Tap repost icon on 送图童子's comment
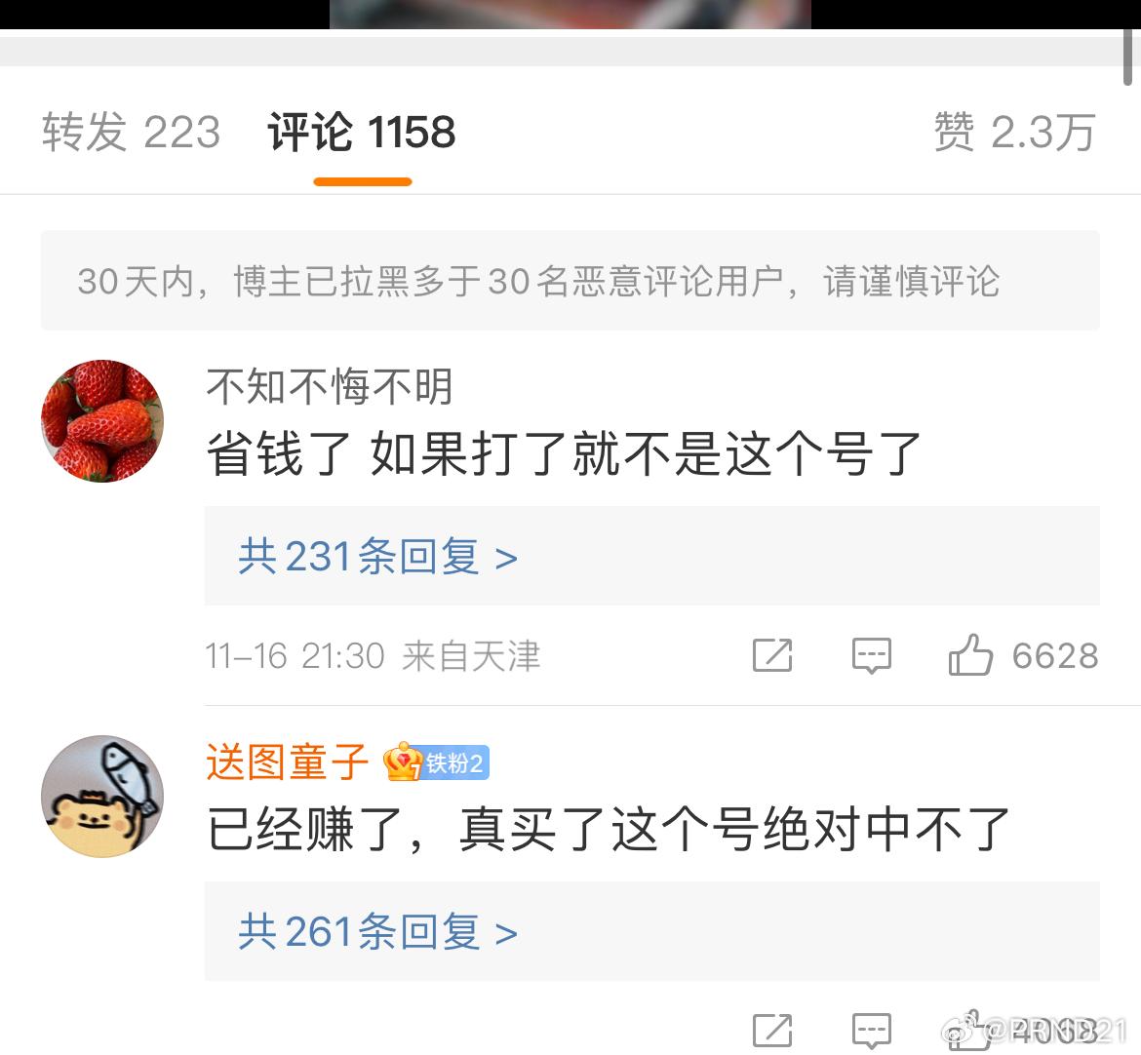This screenshot has width=1141, height=1055. click(x=772, y=1031)
